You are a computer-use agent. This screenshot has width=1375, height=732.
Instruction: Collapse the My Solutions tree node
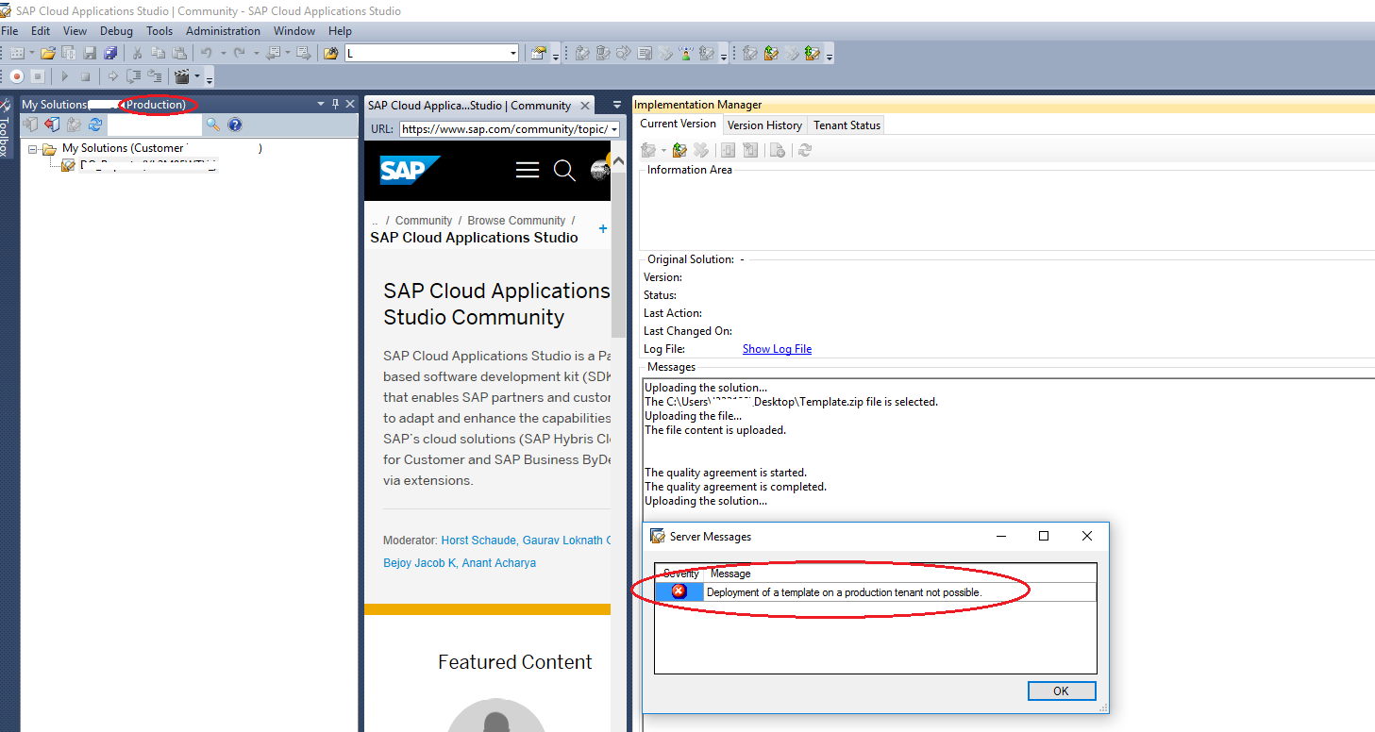[x=33, y=149]
